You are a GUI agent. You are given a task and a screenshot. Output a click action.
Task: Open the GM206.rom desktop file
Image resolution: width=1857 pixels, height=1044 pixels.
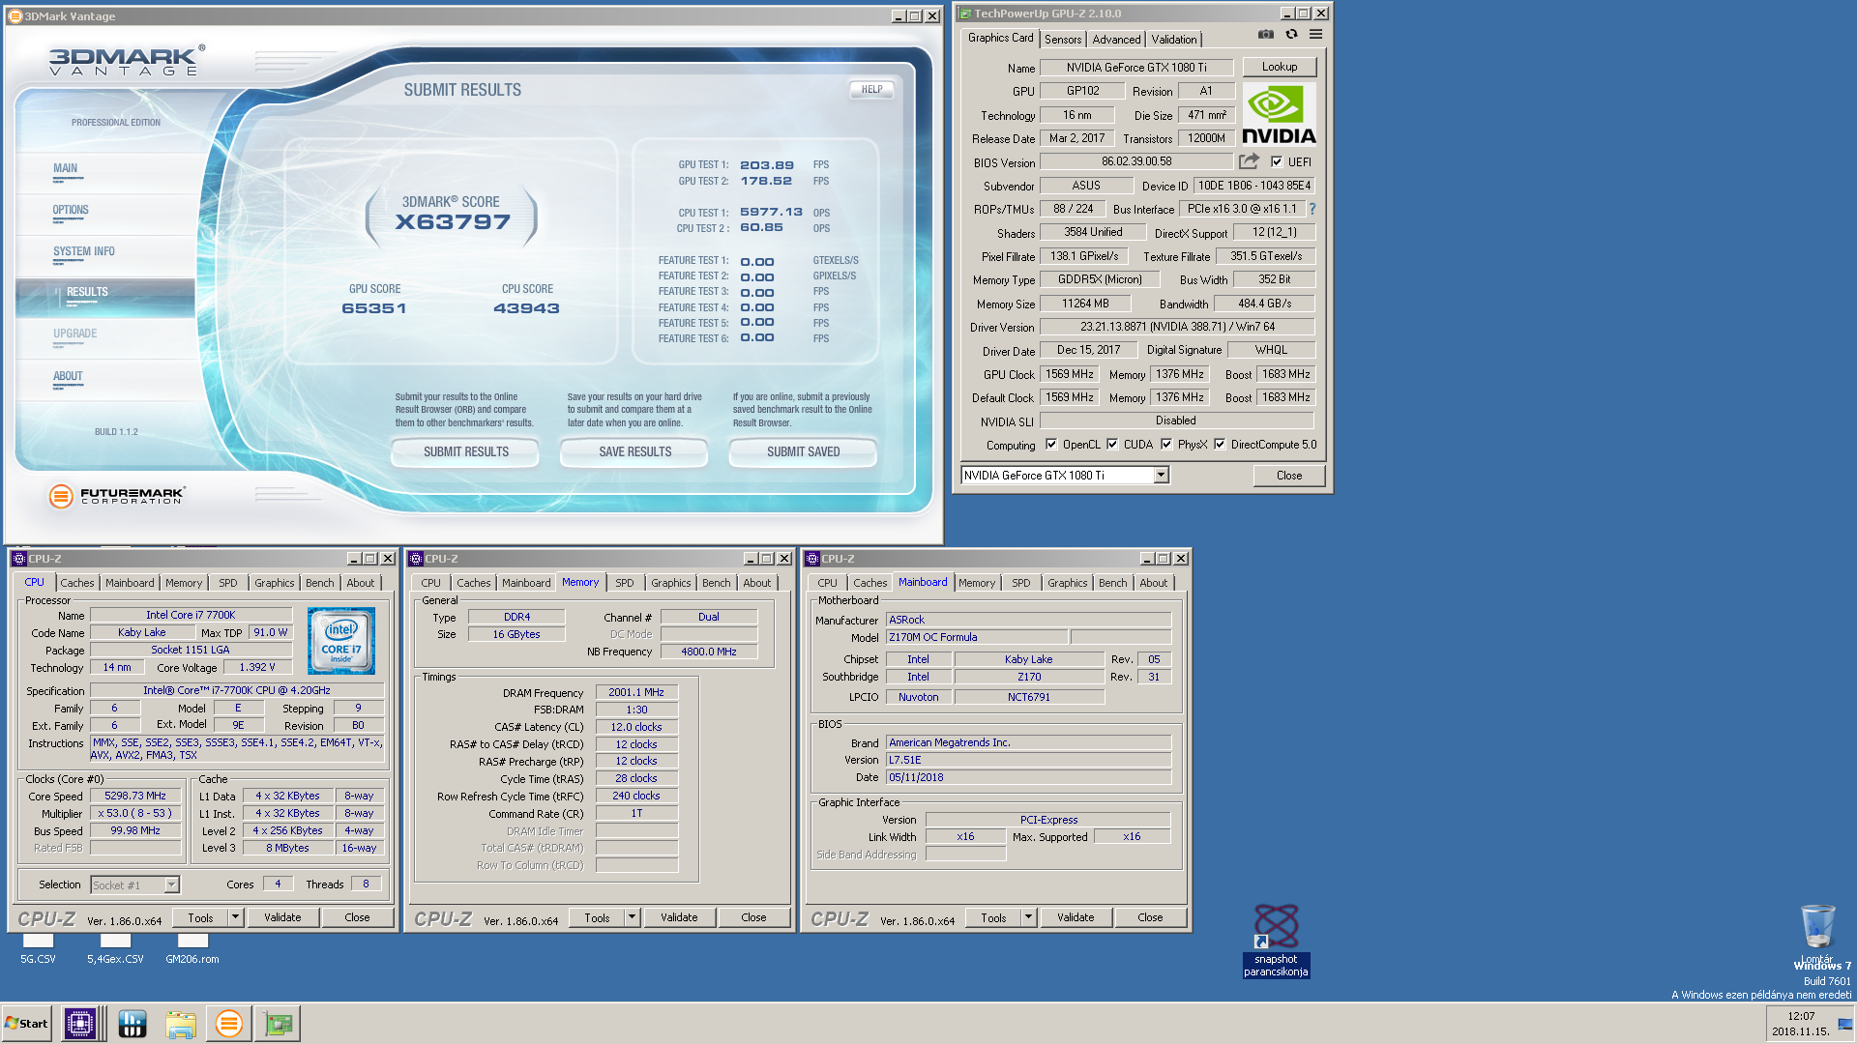[192, 948]
